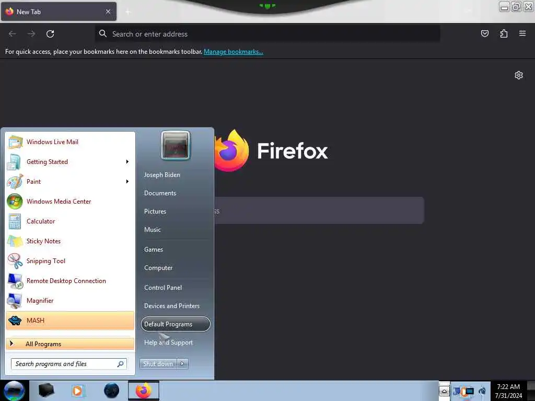The width and height of the screenshot is (535, 401).
Task: Click the search icon in address bar
Action: [x=103, y=33]
